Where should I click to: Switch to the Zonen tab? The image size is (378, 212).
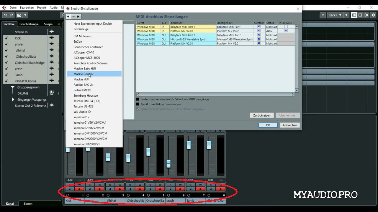28,203
